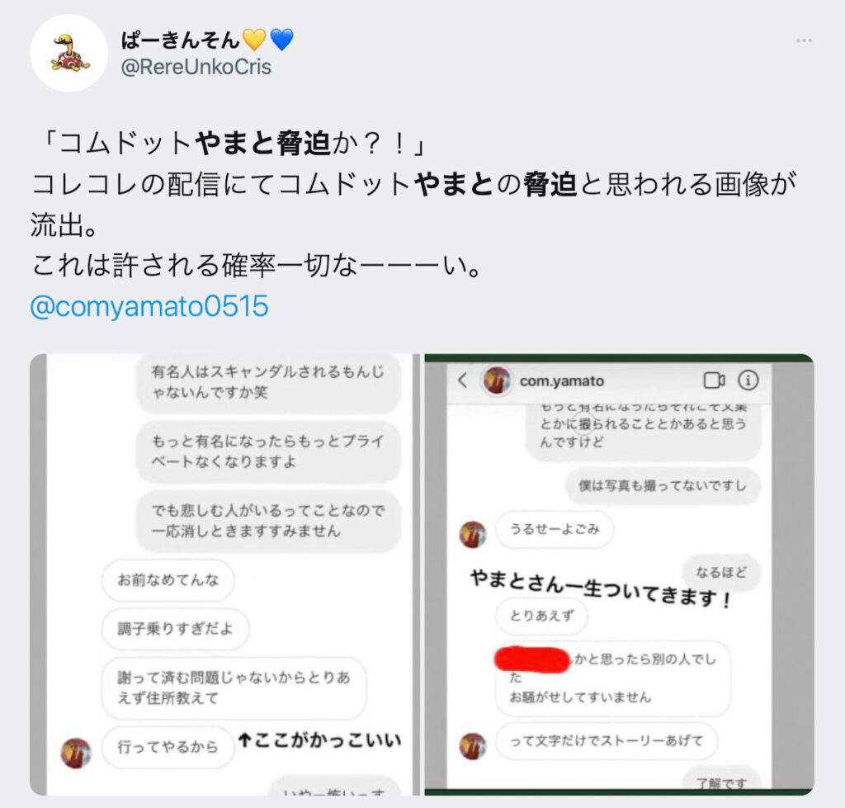Open the Shuckle profile avatar
The image size is (845, 808).
coord(69,54)
